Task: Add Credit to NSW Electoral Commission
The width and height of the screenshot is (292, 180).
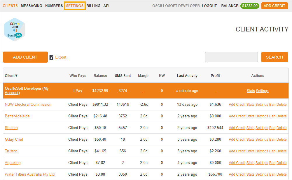Action: 237,105
